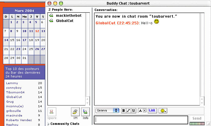Open Lemmy's profile in top posters

12,83
